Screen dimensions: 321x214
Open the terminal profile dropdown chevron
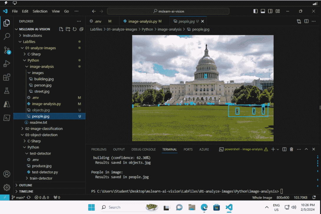(x=277, y=149)
